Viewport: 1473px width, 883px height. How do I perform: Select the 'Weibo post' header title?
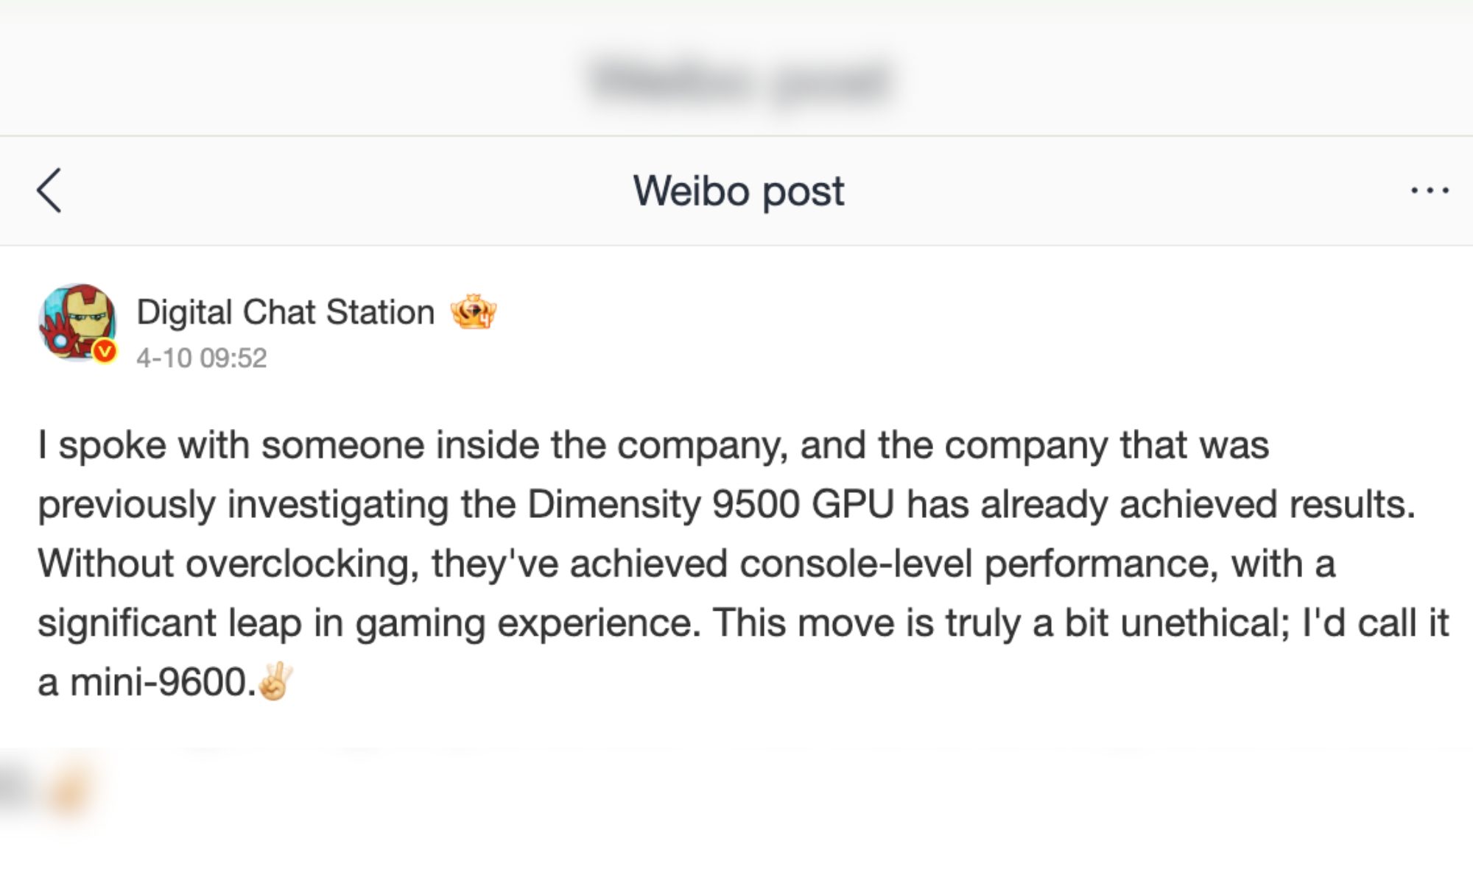click(737, 190)
